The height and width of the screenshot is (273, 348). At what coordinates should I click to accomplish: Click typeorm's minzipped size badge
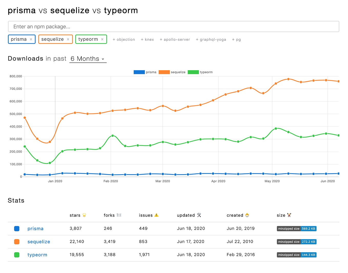296,255
